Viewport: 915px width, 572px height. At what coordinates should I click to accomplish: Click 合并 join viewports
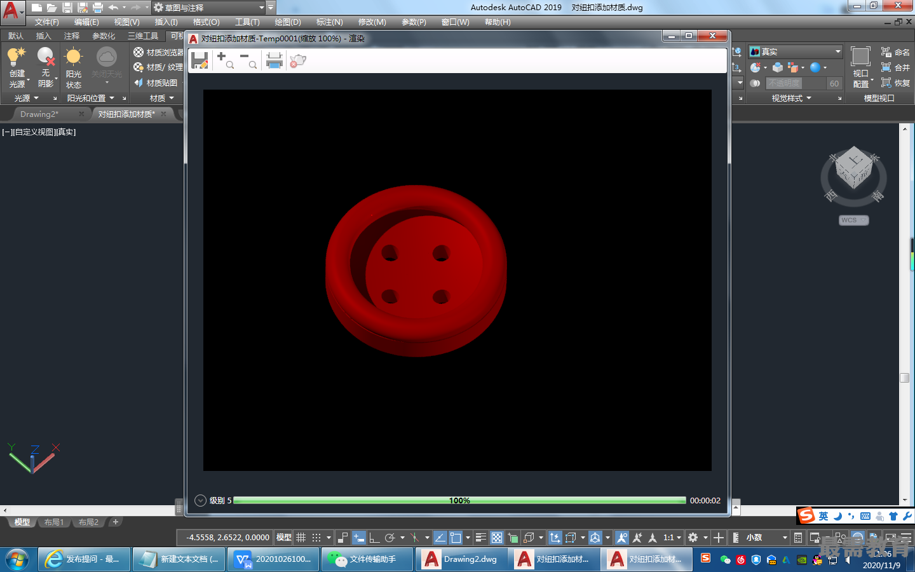(895, 67)
